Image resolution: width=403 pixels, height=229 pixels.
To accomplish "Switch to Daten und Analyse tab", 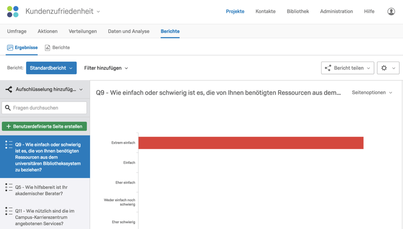I will click(128, 32).
